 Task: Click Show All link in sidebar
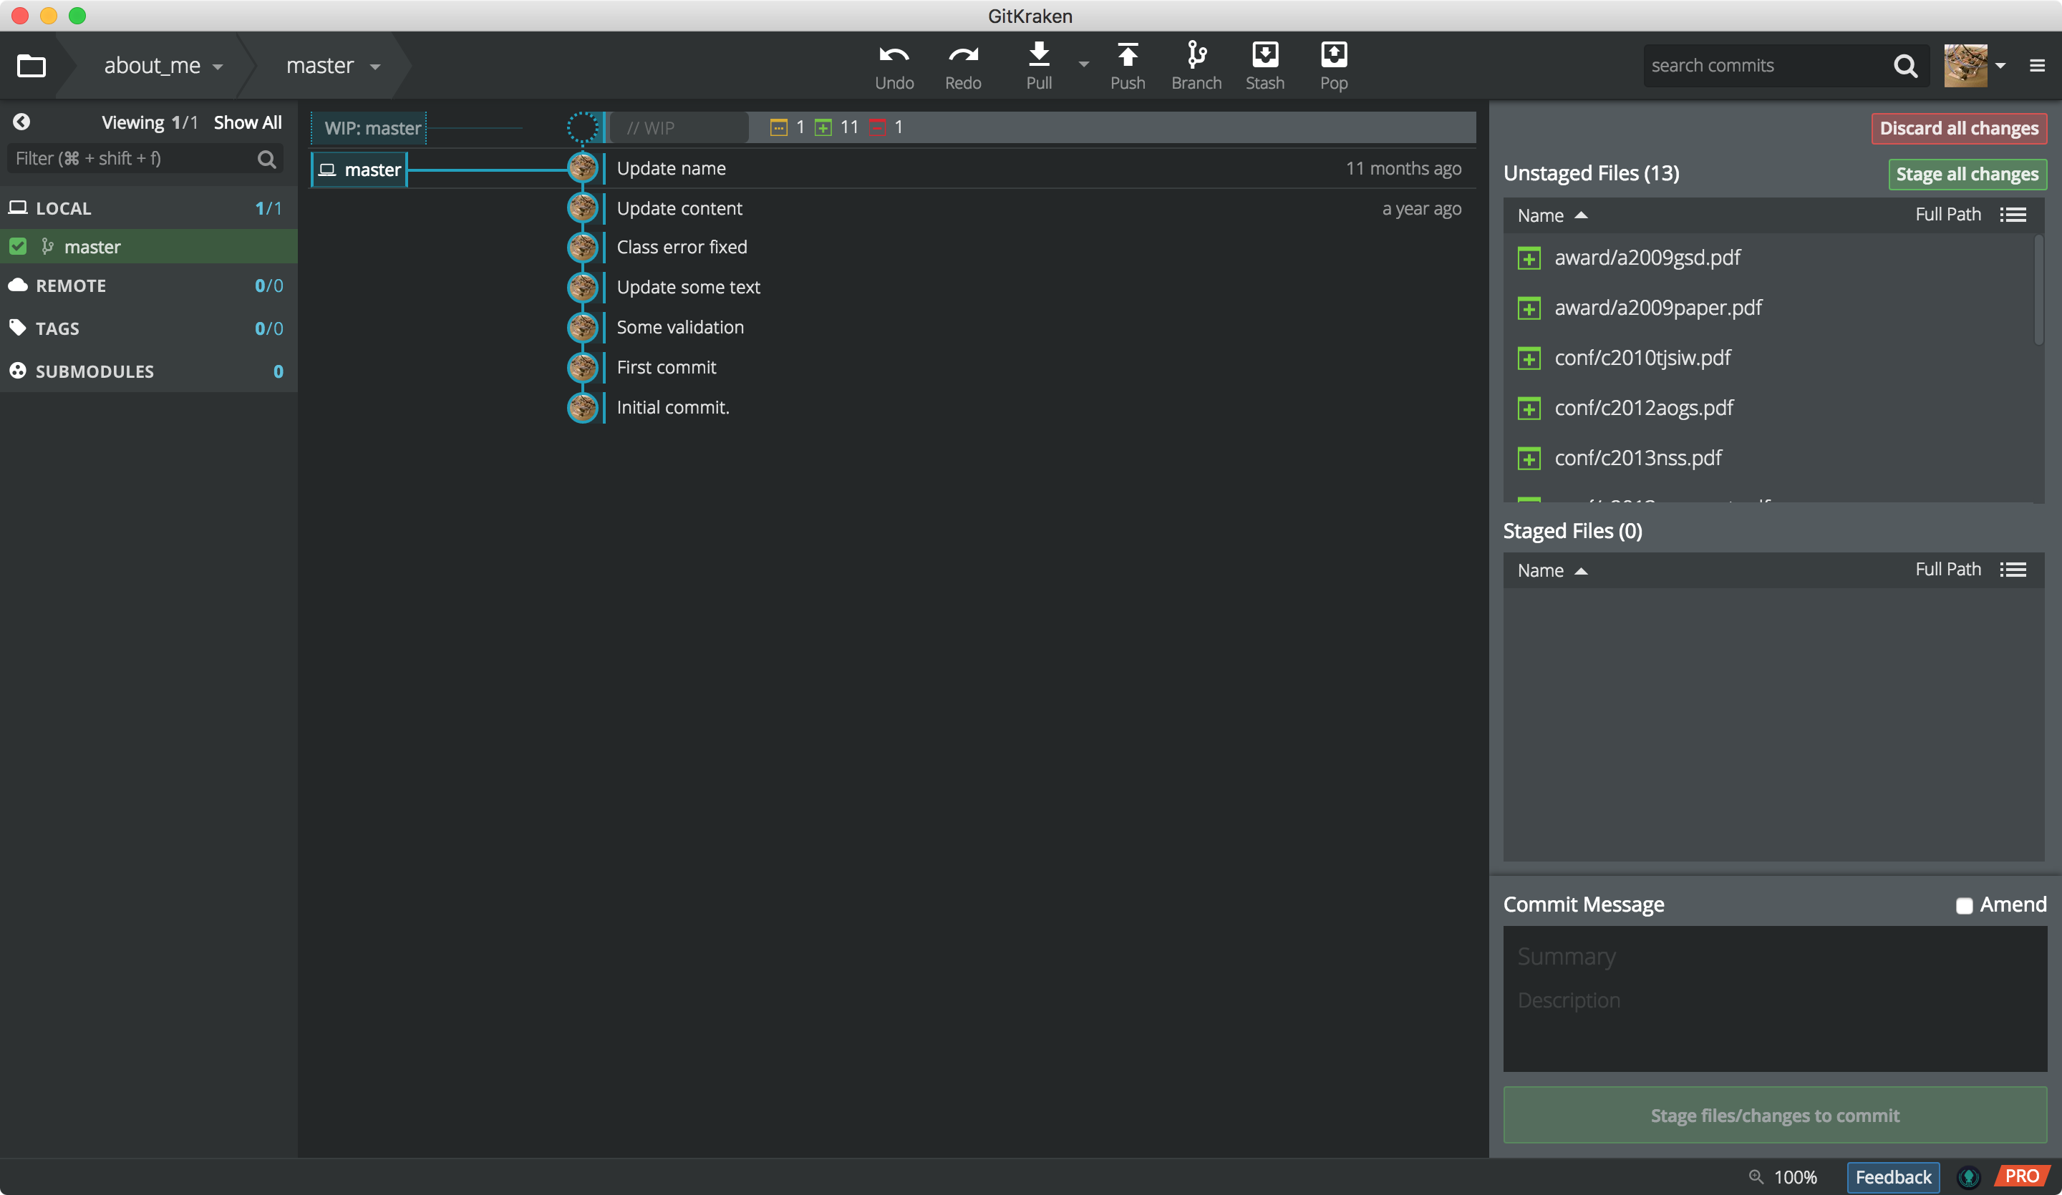(247, 122)
